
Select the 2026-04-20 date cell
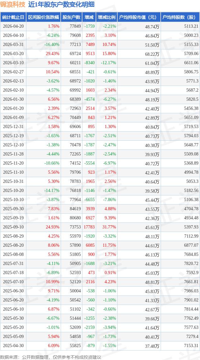(13, 26)
